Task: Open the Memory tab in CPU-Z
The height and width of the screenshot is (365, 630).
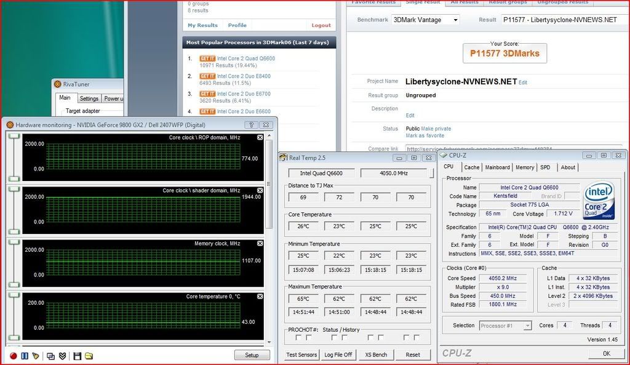Action: tap(525, 167)
